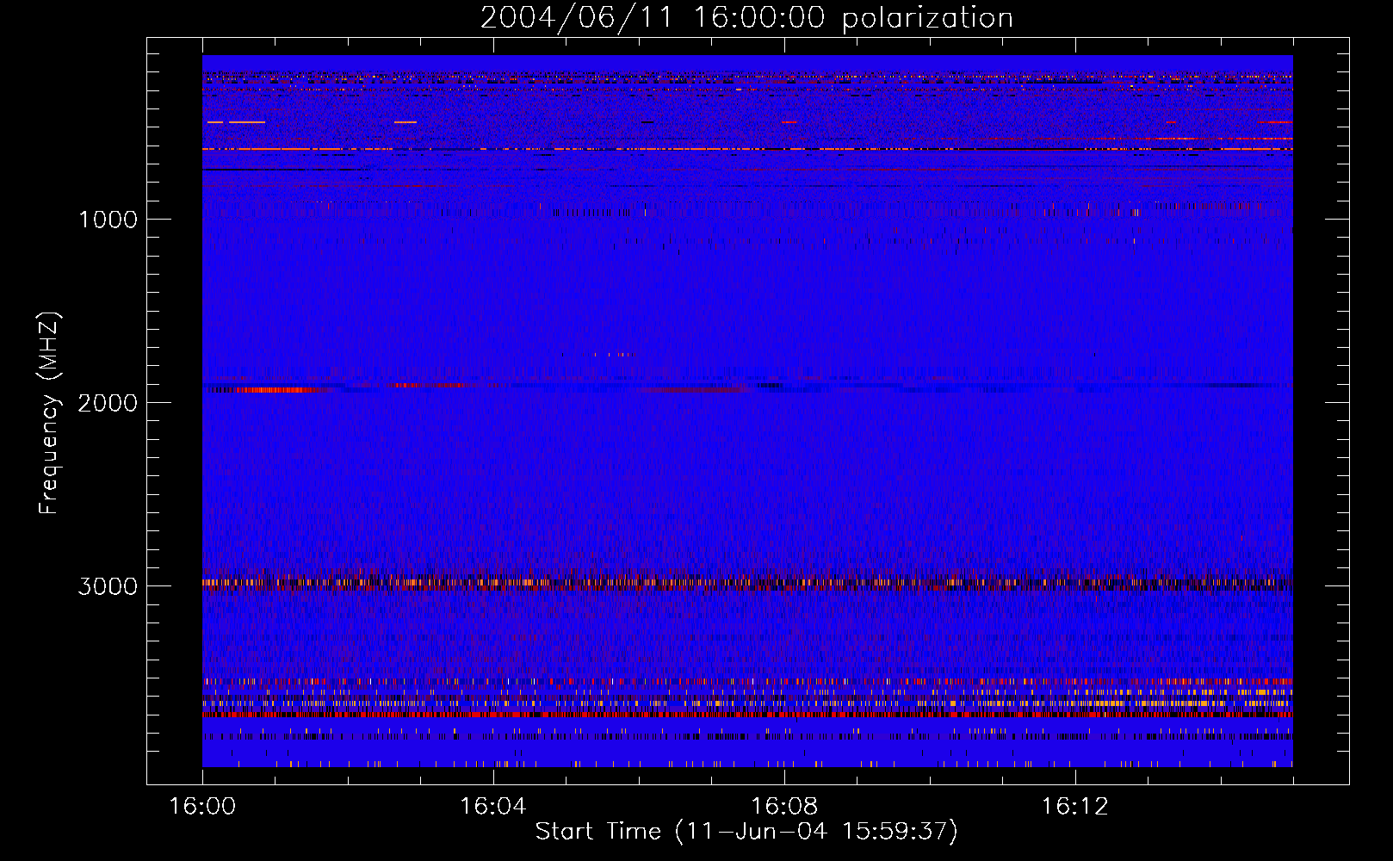
Task: Click the bright orange horizontal line below 1000 MHz
Action: pos(747,149)
